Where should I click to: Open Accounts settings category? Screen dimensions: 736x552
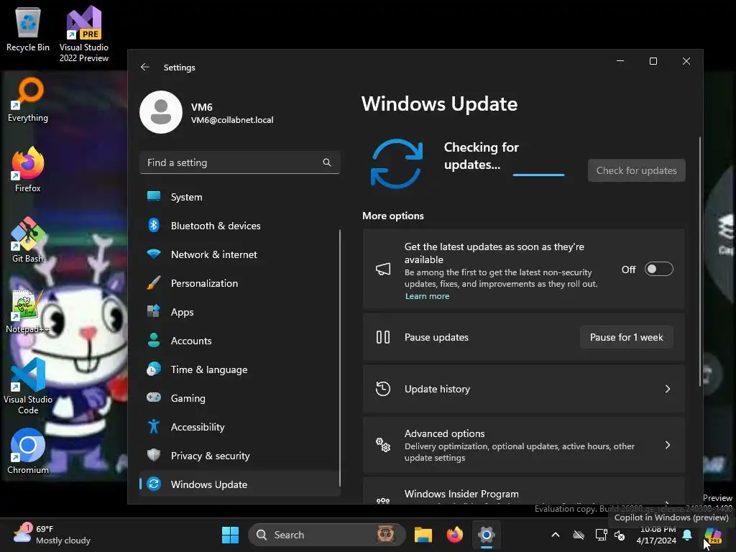[x=240, y=340]
